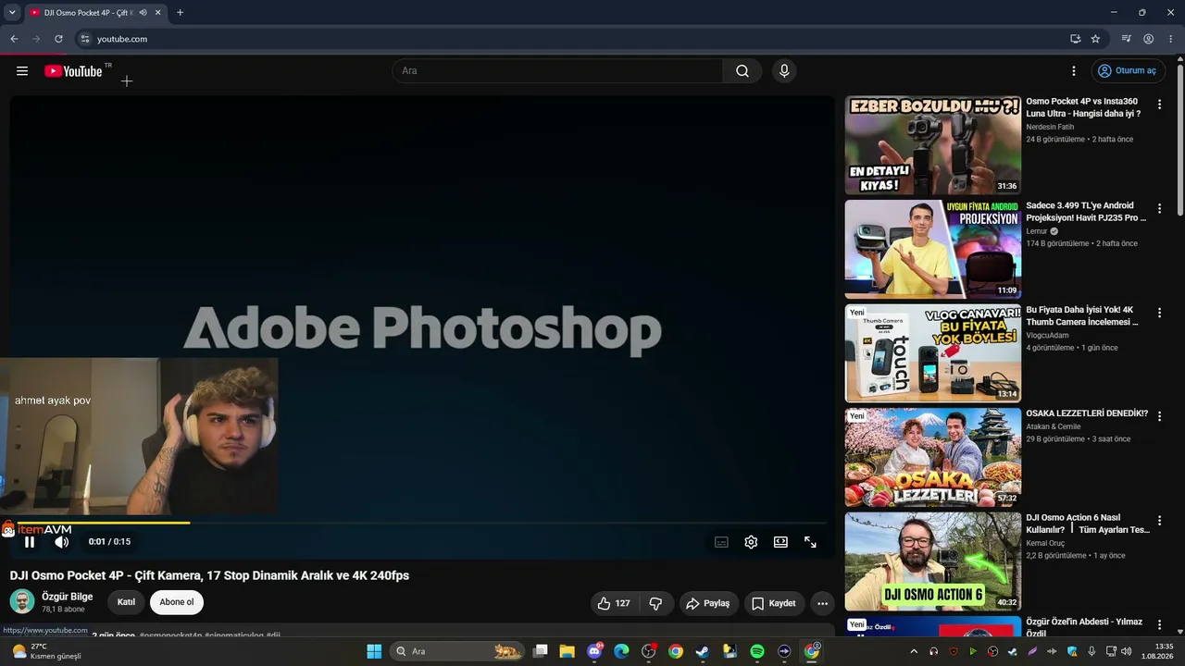Open the 4K Thumb Camera İncelemesi thumbnail
Viewport: 1185px width, 666px height.
coord(932,353)
